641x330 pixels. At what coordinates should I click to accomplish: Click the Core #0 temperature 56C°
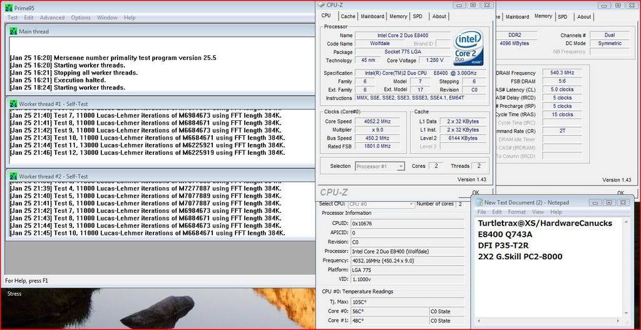pos(389,312)
